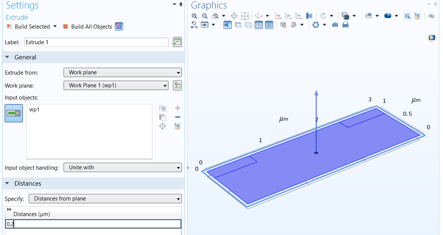Collapse the Distances section
Image resolution: width=443 pixels, height=235 pixels.
[x=7, y=183]
